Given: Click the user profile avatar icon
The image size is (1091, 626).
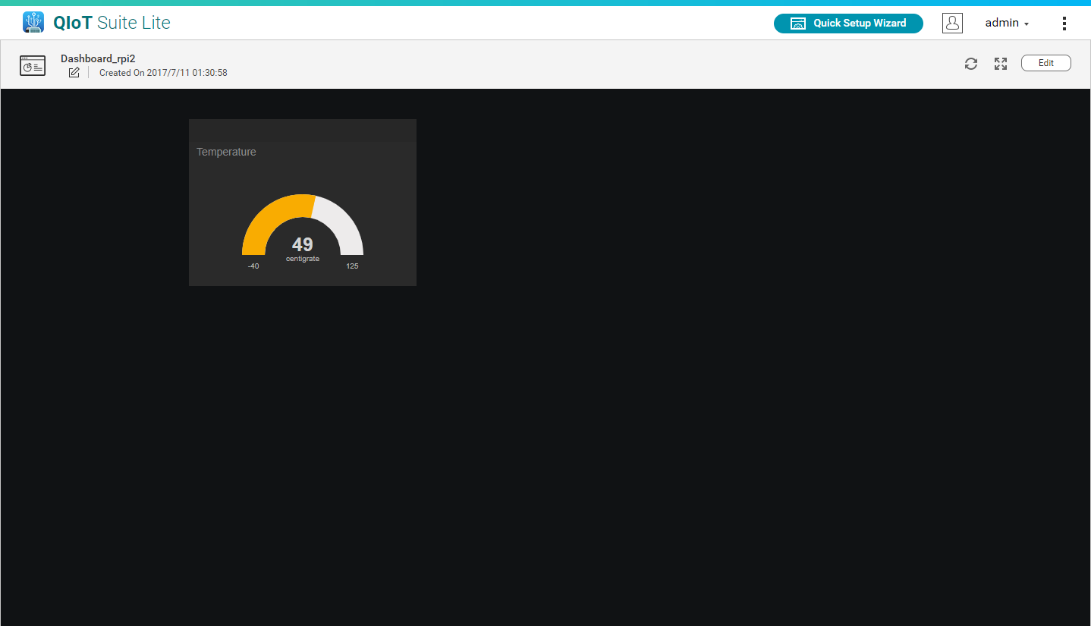Looking at the screenshot, I should point(952,24).
